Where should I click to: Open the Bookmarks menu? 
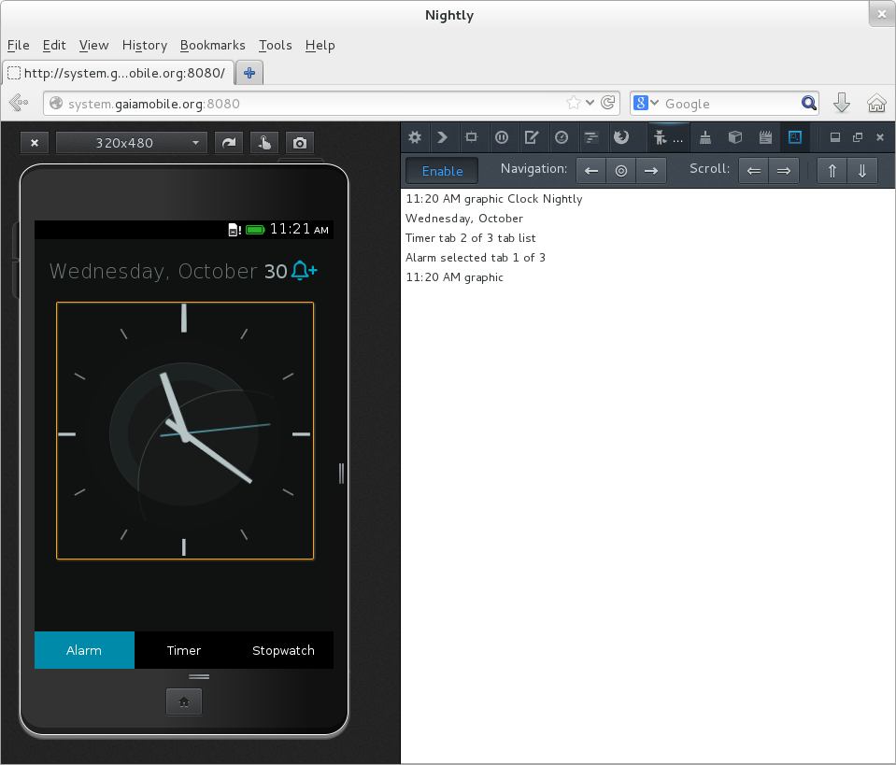point(212,45)
